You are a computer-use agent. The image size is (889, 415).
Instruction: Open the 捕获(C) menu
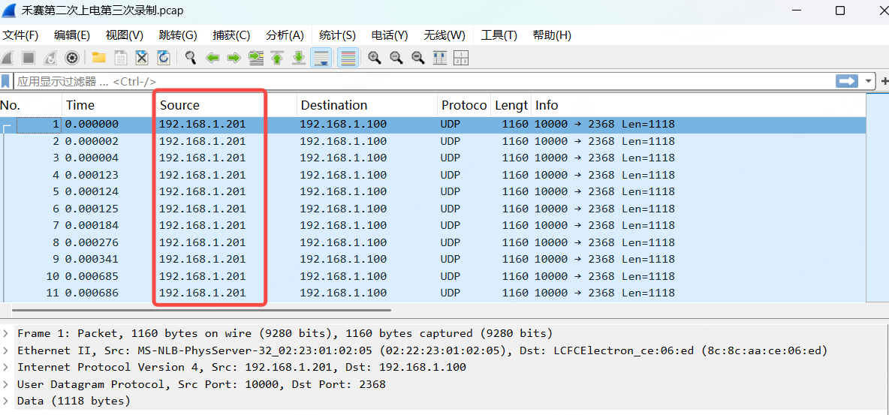coord(231,35)
